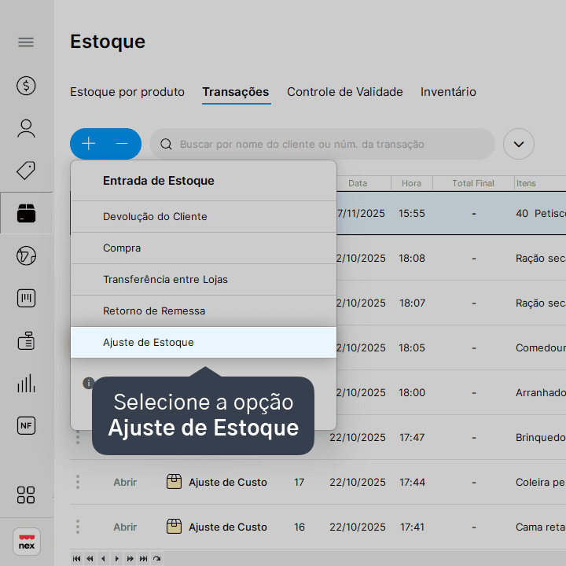Viewport: 566px width, 566px height.
Task: Click the 15:55 time cell
Action: [411, 213]
